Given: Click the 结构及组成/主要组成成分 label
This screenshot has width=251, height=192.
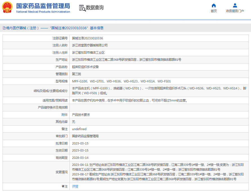Looking at the screenshot, I should point(51,91).
